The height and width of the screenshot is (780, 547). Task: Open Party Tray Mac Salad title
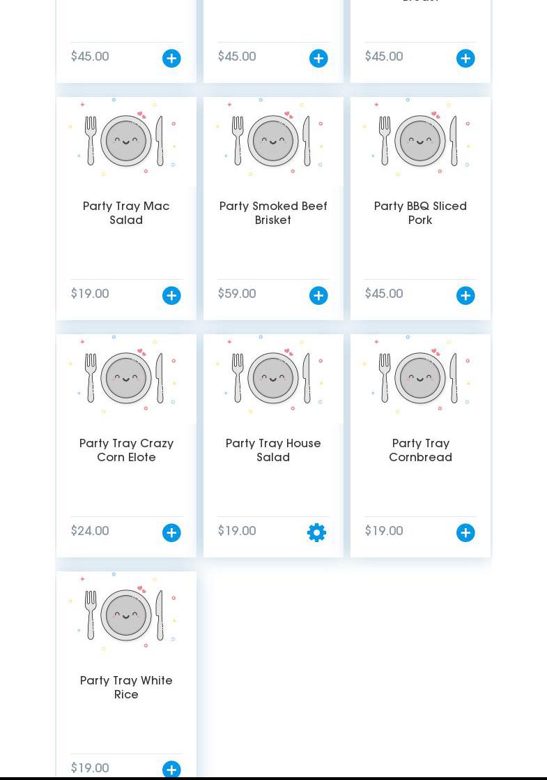(126, 213)
